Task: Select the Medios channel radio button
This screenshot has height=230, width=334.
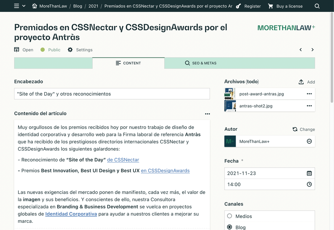Action: (x=230, y=216)
